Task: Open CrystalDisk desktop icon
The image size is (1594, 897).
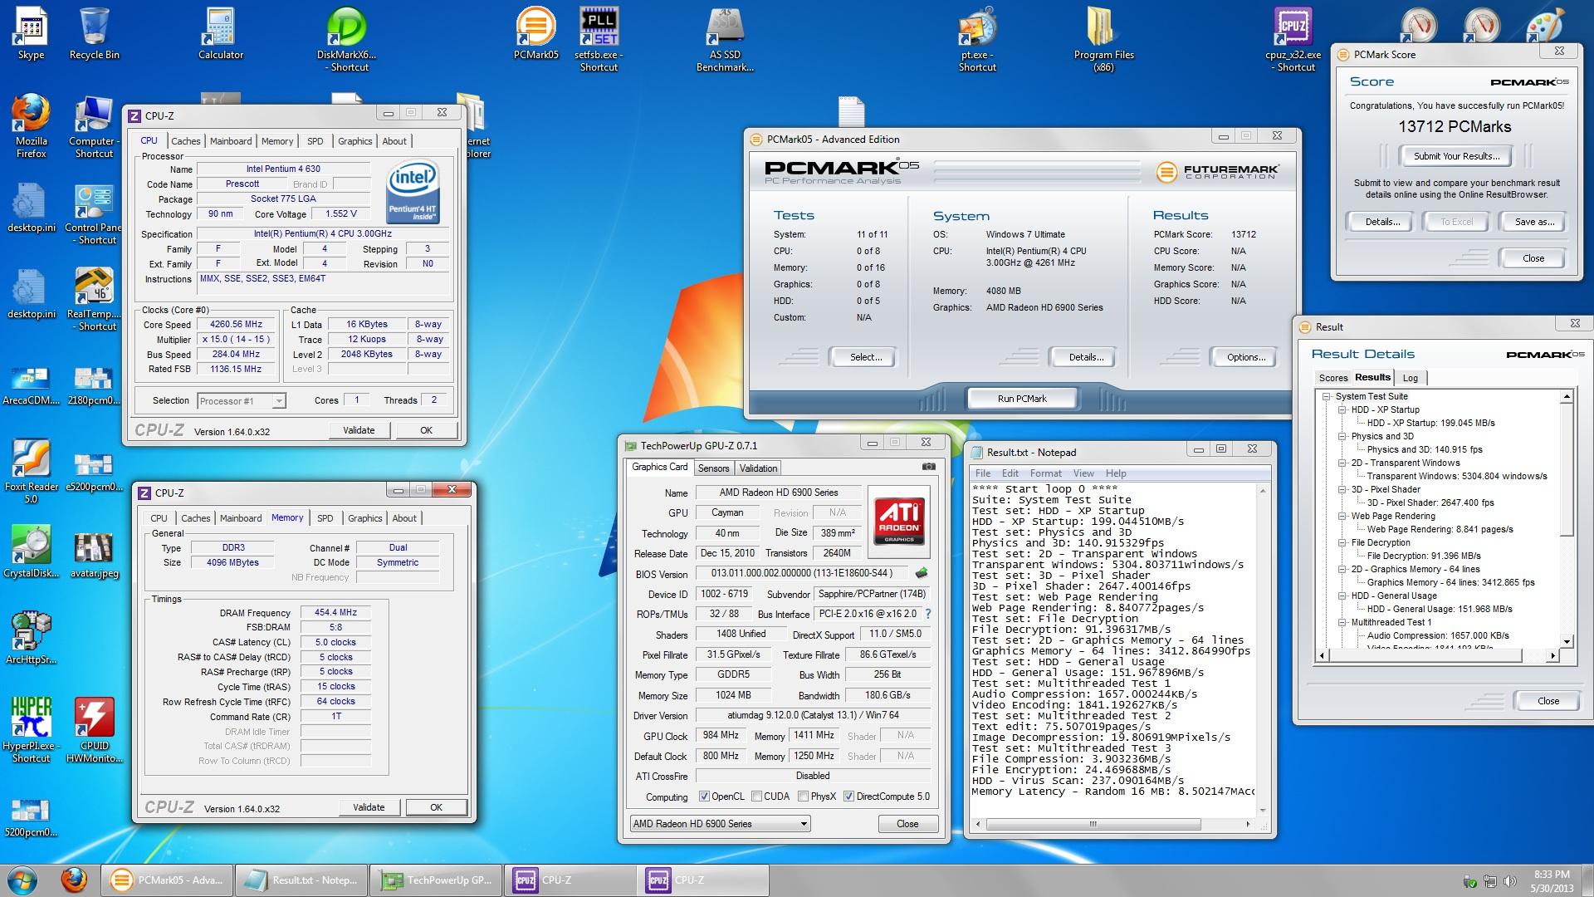Action: pos(31,552)
